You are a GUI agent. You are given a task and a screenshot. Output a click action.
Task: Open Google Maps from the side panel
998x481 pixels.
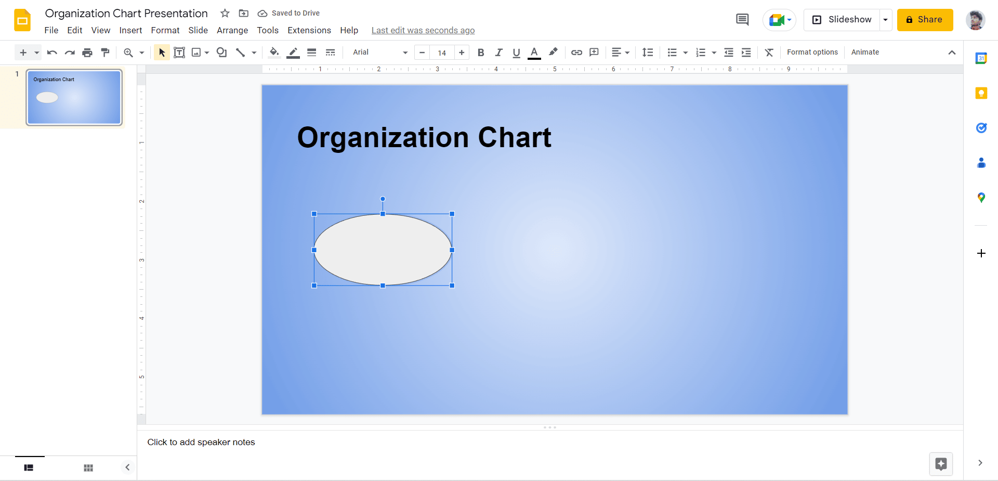pos(981,198)
